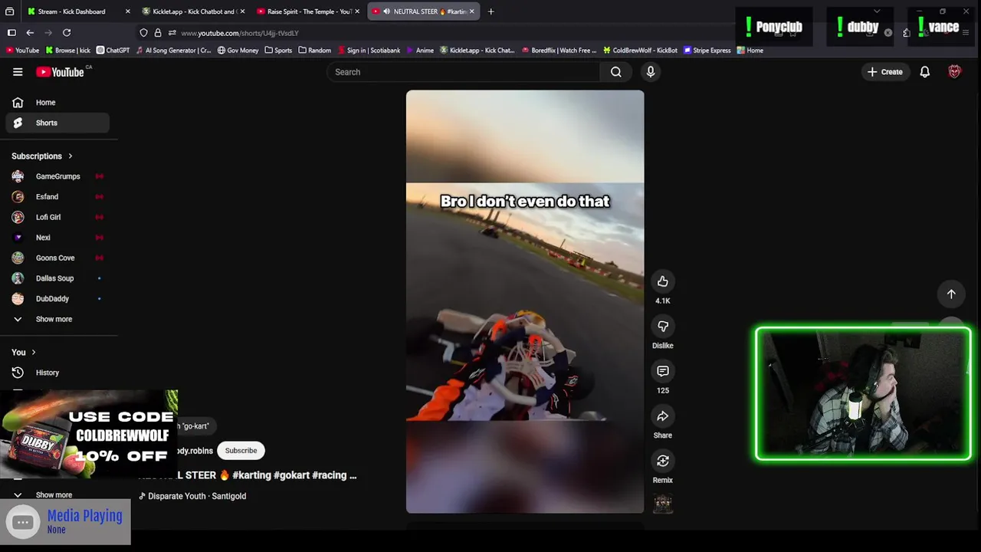Screen dimensions: 981x552
Task: Click the search magnifier button
Action: tap(616, 72)
